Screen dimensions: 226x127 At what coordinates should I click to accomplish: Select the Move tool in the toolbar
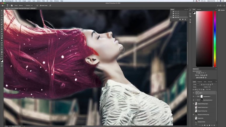2,11
